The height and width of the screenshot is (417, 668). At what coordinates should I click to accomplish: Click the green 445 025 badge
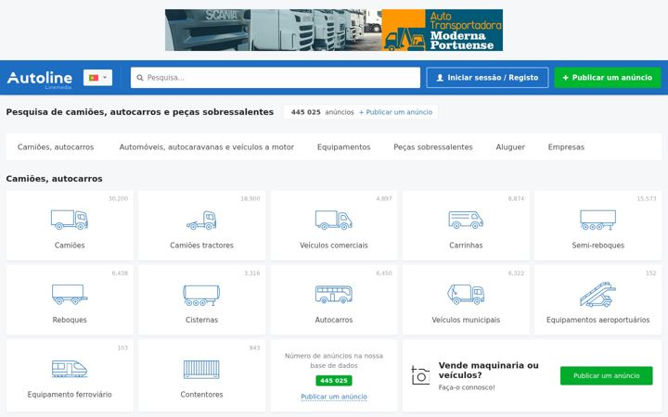click(334, 381)
